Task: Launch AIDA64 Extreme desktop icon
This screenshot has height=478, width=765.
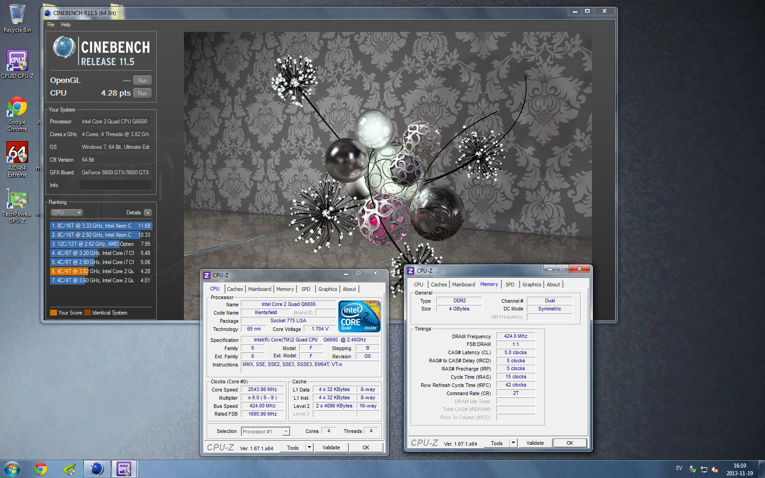Action: (x=17, y=159)
